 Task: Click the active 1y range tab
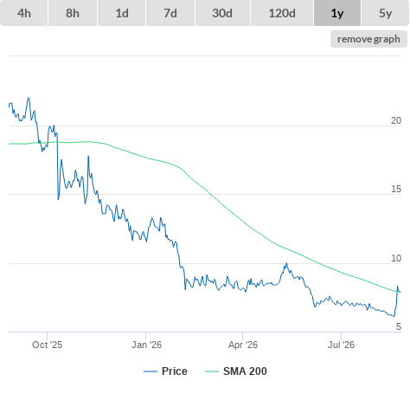click(337, 13)
